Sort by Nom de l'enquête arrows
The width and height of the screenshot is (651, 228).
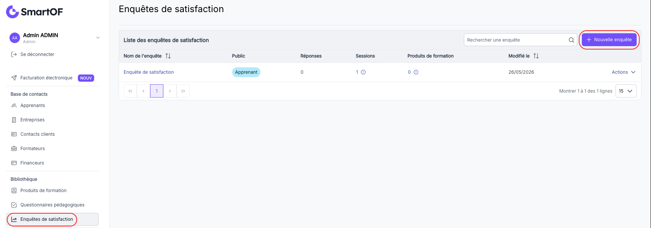(168, 56)
